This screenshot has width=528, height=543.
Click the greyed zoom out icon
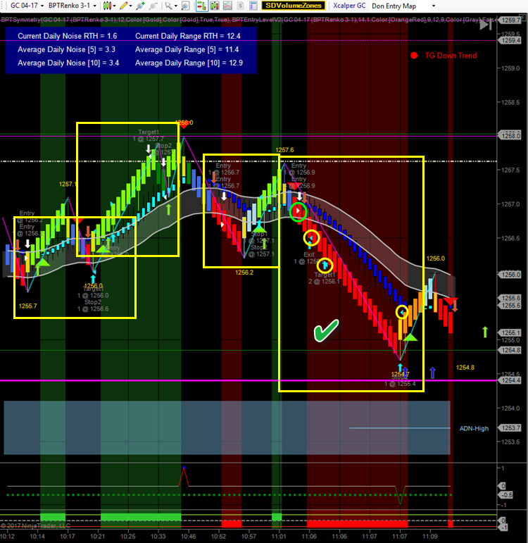click(153, 6)
